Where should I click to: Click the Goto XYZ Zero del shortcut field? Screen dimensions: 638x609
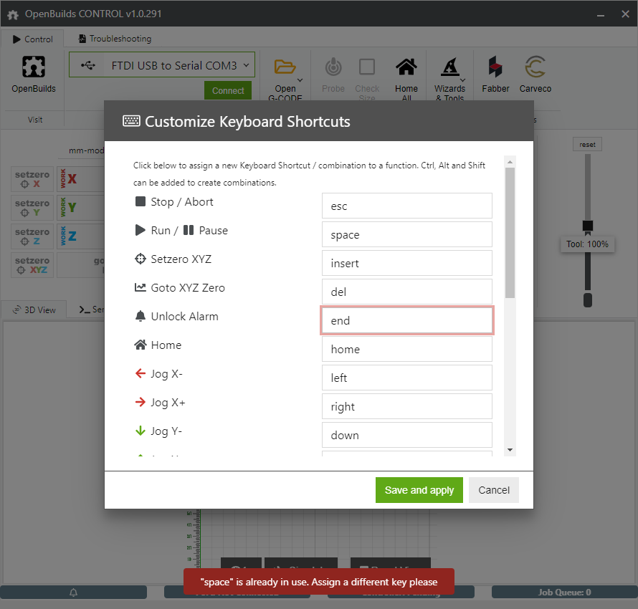(x=407, y=292)
